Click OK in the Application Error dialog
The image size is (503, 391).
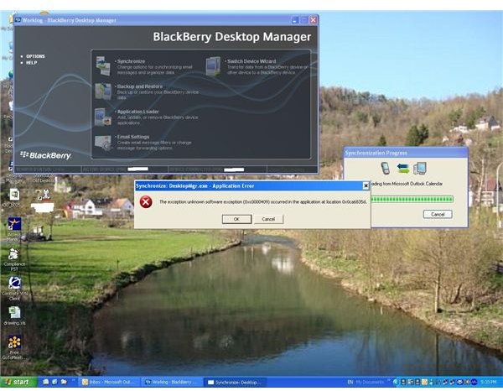pyautogui.click(x=236, y=219)
